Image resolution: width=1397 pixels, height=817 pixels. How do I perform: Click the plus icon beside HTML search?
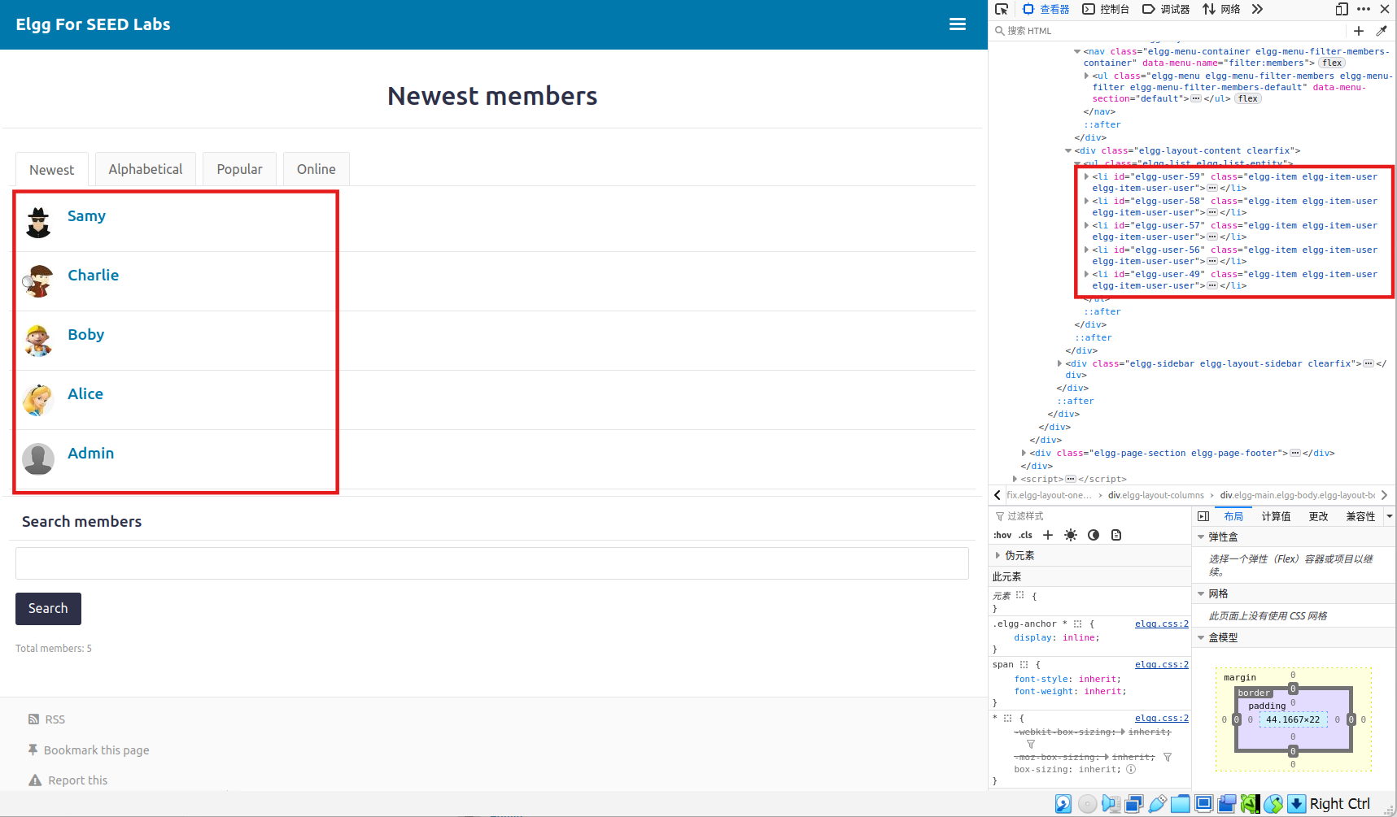point(1359,31)
